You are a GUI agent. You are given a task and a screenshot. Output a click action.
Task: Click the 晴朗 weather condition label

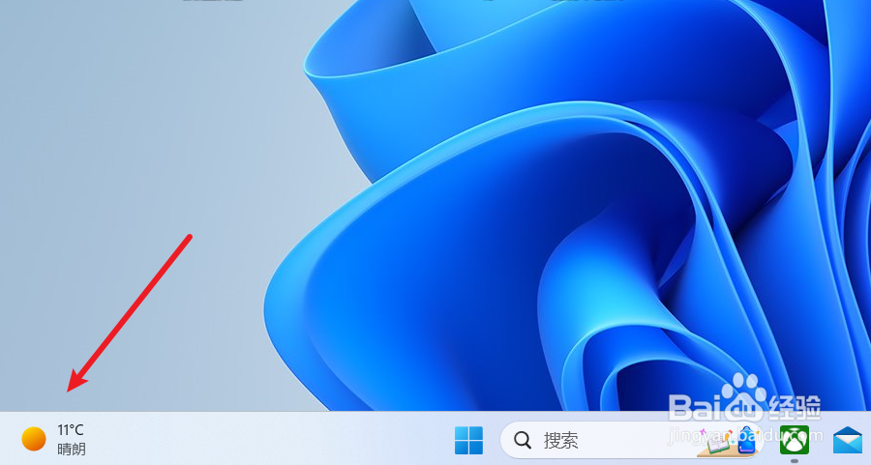click(72, 449)
